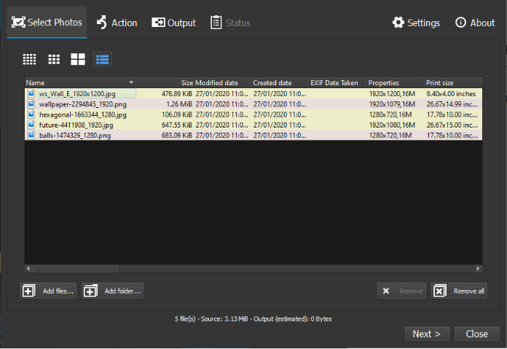Switch to the Output tab
Screen dimensions: 507x349
click(173, 23)
